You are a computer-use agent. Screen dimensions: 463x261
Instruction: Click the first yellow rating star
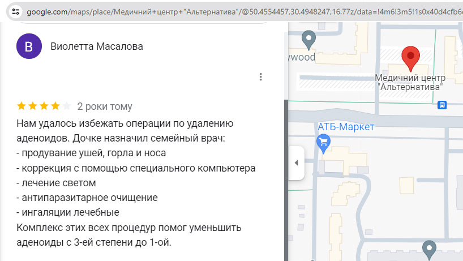click(x=22, y=106)
